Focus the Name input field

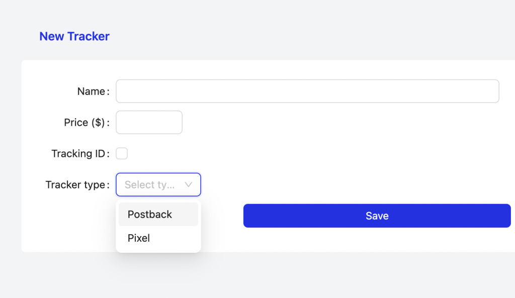pyautogui.click(x=307, y=91)
